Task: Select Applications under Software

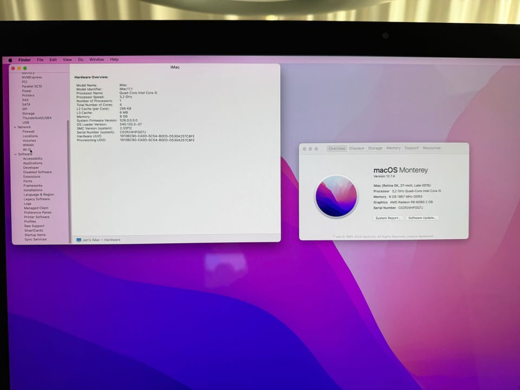Action: coord(32,163)
